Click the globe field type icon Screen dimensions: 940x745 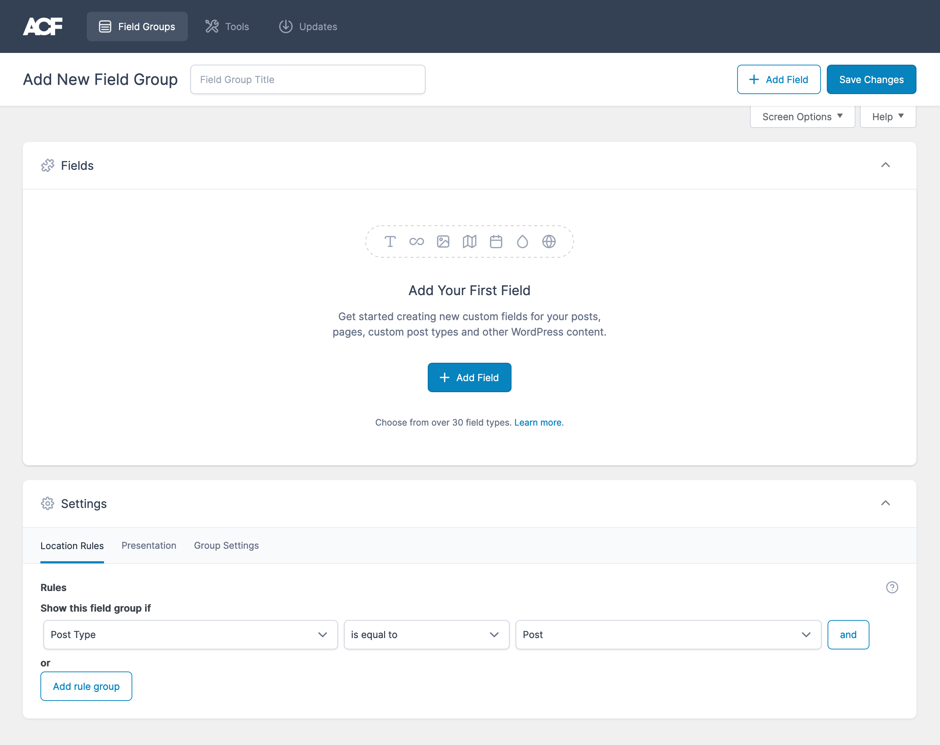(549, 241)
